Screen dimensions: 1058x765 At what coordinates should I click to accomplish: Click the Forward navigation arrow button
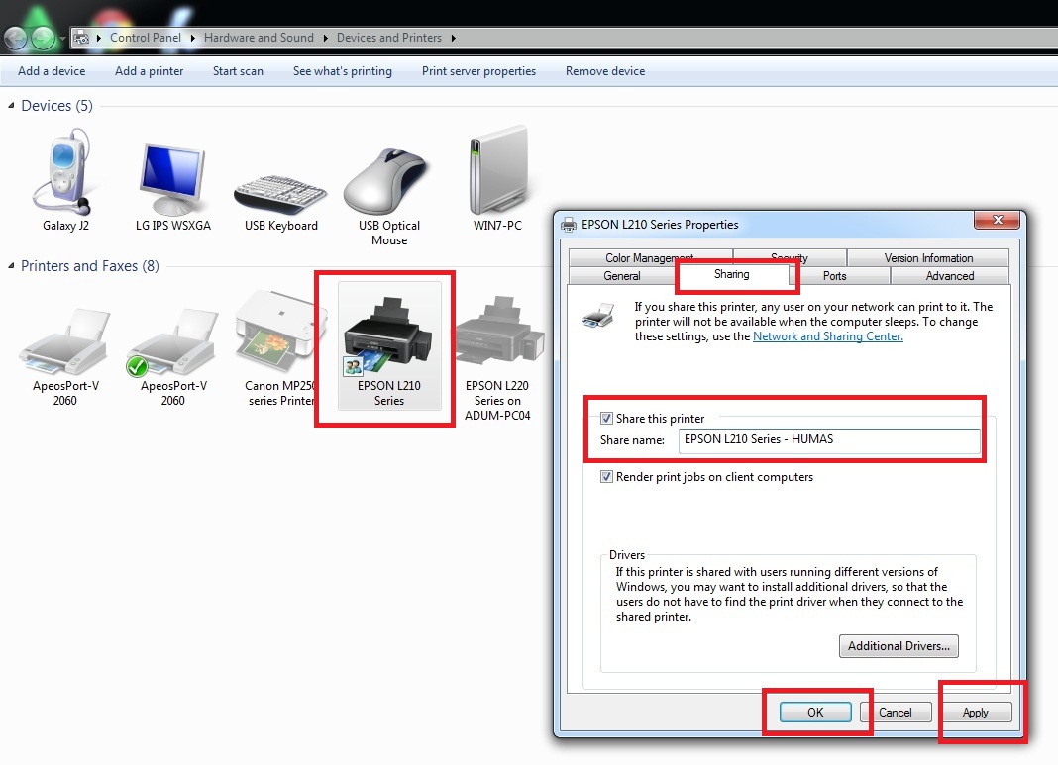coord(44,38)
